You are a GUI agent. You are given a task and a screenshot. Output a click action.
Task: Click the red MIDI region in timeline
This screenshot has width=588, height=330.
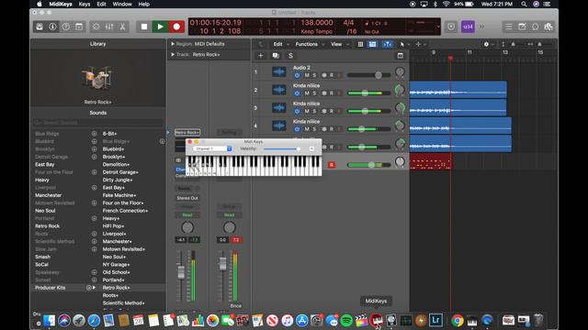tap(430, 161)
